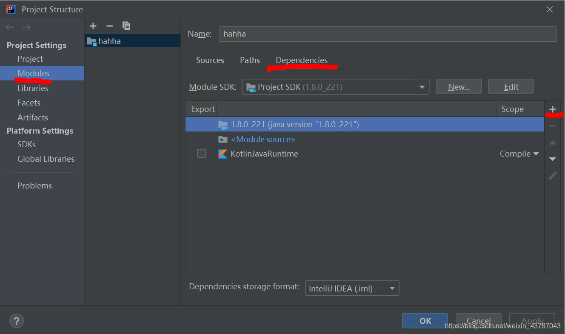Click the IntelliJ IDEA logo in title bar
Image resolution: width=565 pixels, height=334 pixels.
(11, 9)
